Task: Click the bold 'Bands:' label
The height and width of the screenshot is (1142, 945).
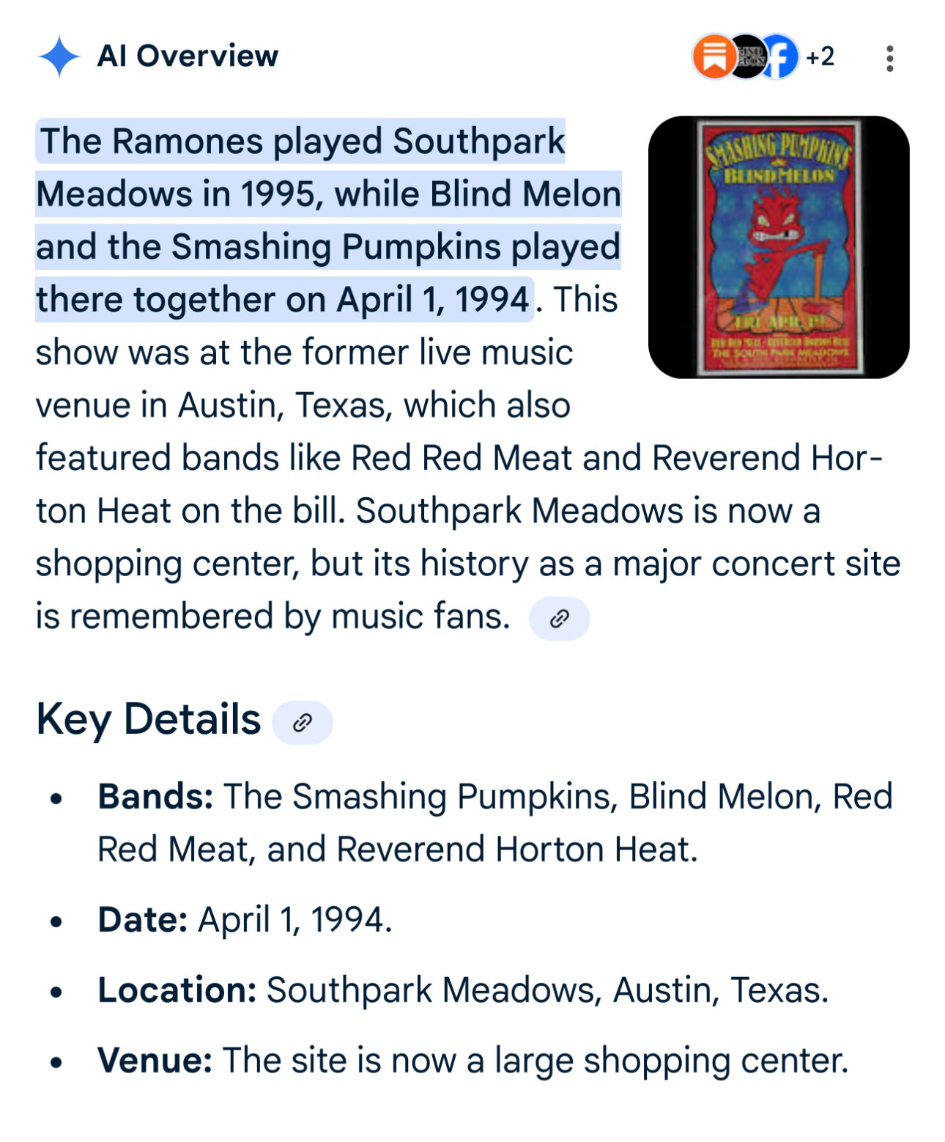Action: point(155,797)
